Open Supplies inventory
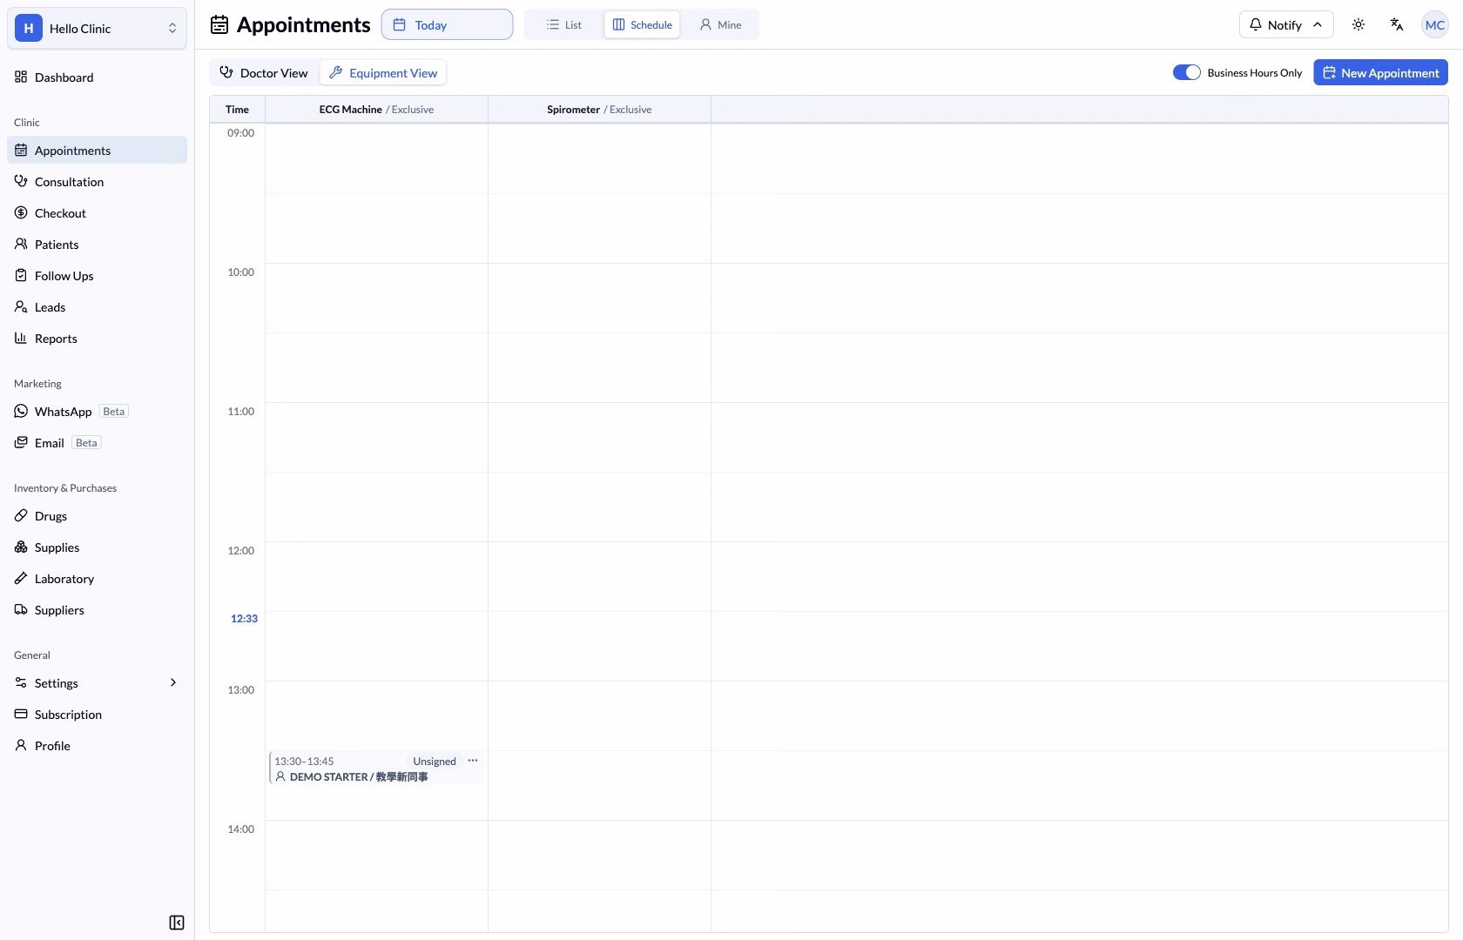 click(x=97, y=547)
